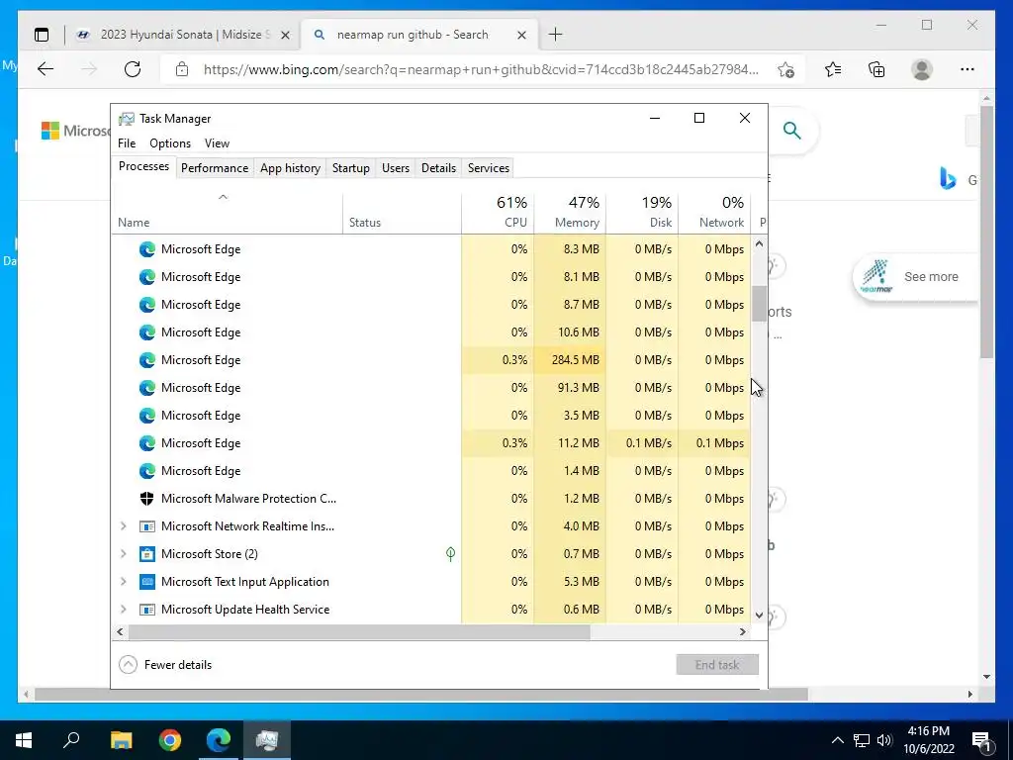Click the Microsoft Store process icon
This screenshot has height=760, width=1013.
tap(147, 554)
